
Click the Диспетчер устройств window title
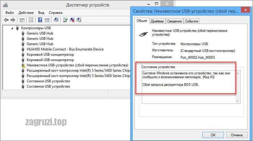pos(88,5)
